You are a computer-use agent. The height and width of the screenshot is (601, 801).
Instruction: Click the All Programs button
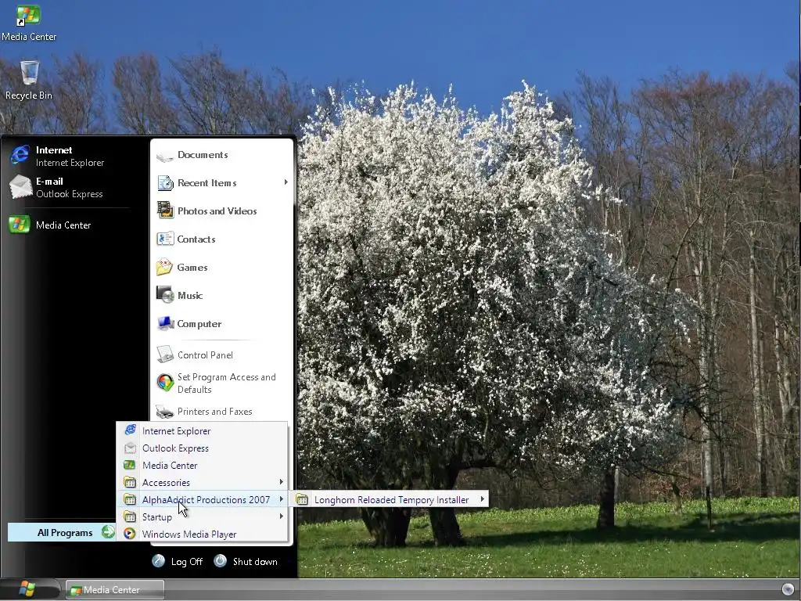pos(62,532)
